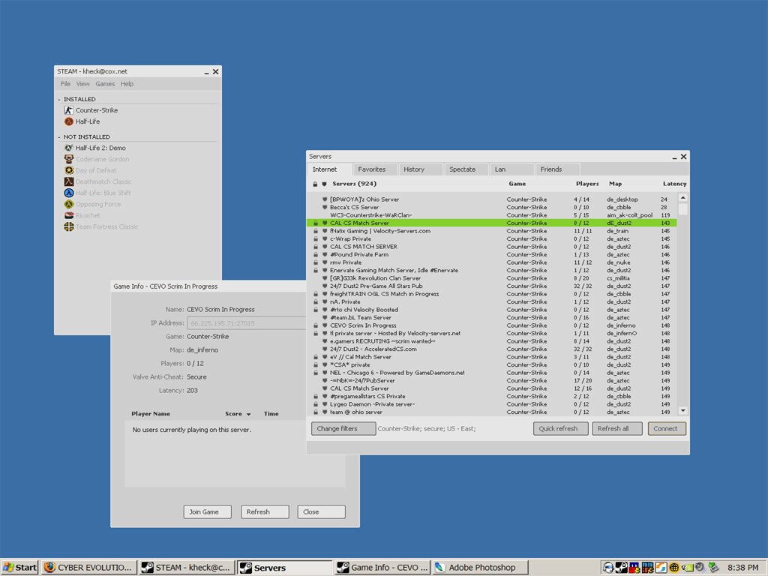The image size is (768, 576).
Task: Click the server list scroll down arrow
Action: pos(682,410)
